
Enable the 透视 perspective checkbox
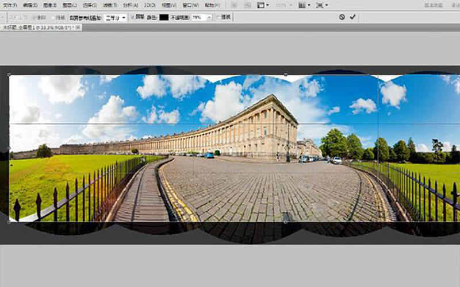click(x=220, y=17)
